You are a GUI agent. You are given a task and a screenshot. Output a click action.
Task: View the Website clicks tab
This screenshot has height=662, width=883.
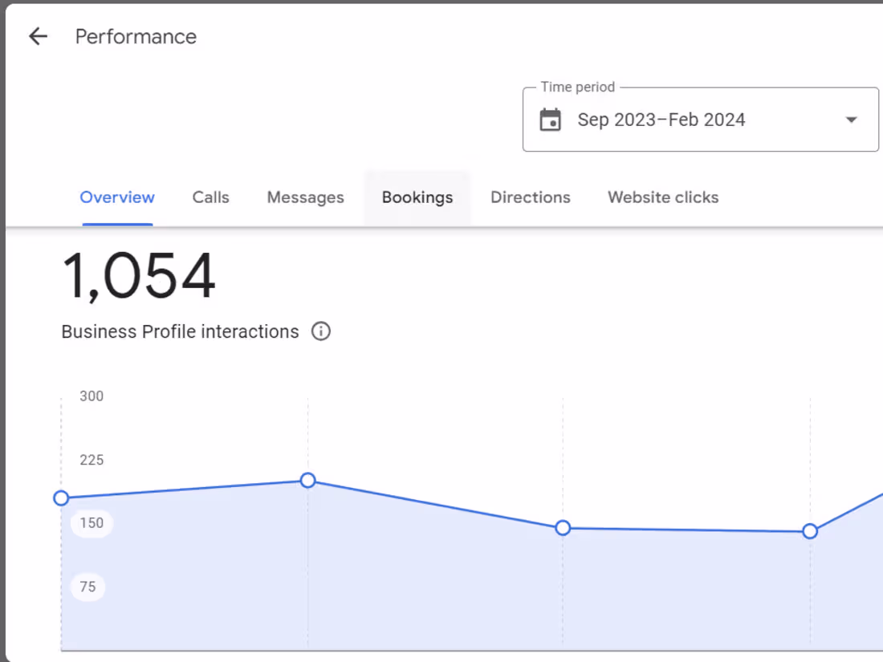[x=663, y=197]
